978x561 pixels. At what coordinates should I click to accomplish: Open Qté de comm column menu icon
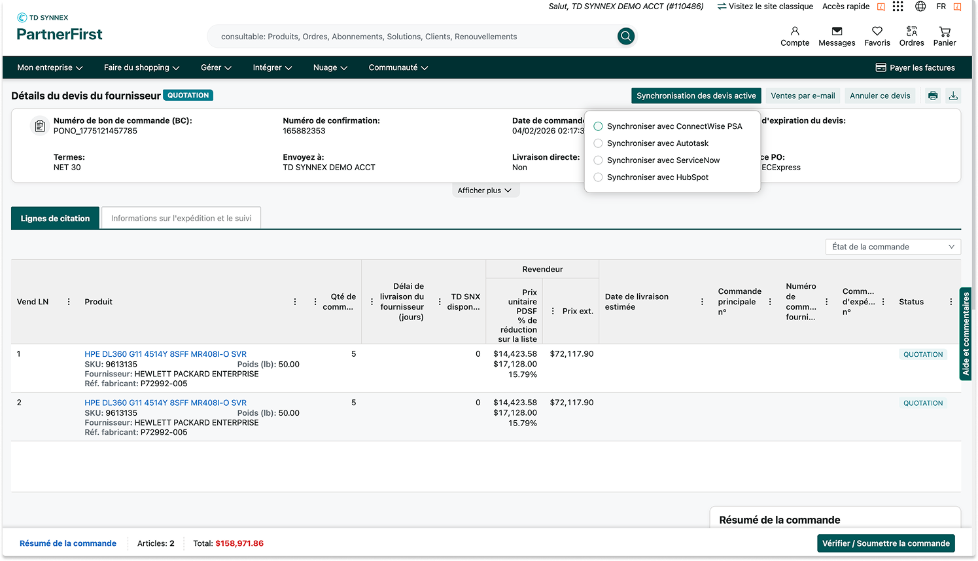(315, 302)
